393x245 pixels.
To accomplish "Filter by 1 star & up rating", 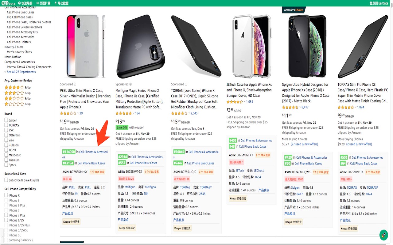I will coord(18,104).
